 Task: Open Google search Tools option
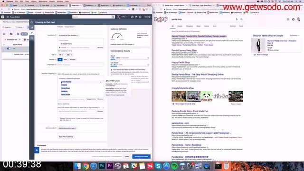241,26
